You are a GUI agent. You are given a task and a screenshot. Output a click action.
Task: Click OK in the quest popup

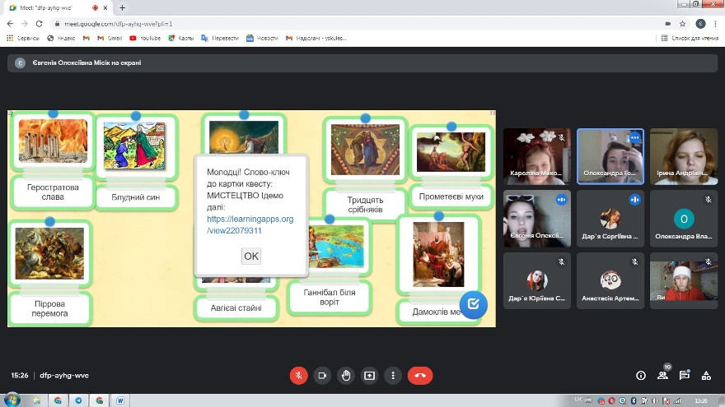click(251, 256)
